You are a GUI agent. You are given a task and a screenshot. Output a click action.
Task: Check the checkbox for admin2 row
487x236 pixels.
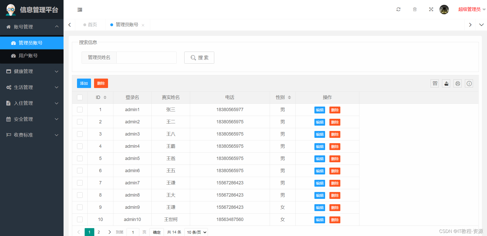tap(80, 122)
